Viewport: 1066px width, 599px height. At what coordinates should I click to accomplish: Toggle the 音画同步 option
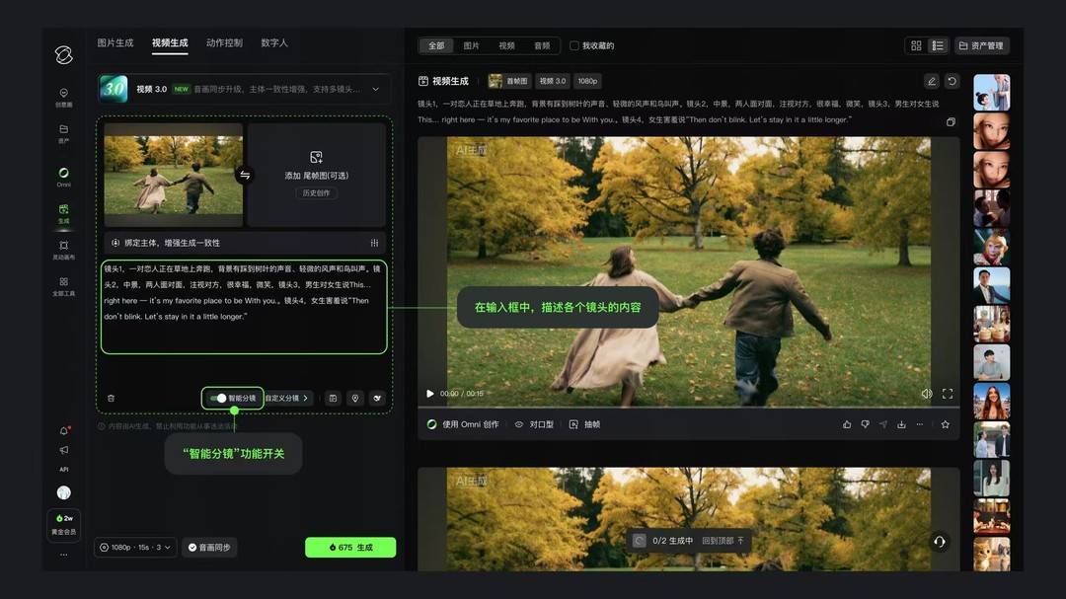tap(209, 548)
